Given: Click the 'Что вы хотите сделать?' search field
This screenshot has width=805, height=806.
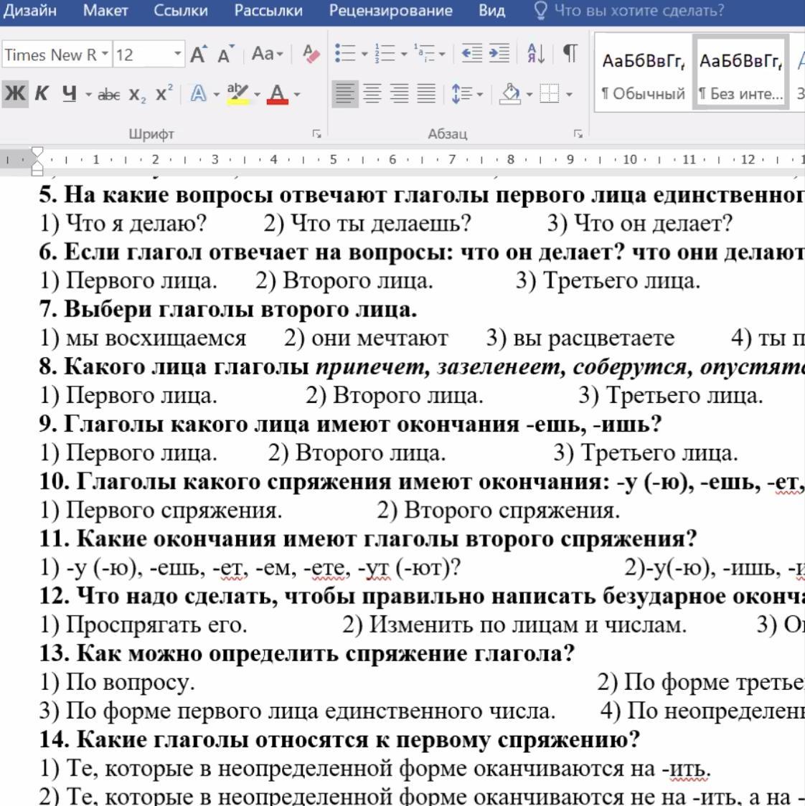Looking at the screenshot, I should pos(639,11).
